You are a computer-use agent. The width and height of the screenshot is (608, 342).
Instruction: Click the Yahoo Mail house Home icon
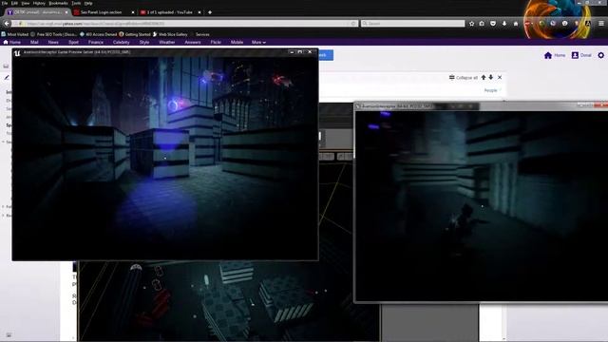click(x=548, y=55)
